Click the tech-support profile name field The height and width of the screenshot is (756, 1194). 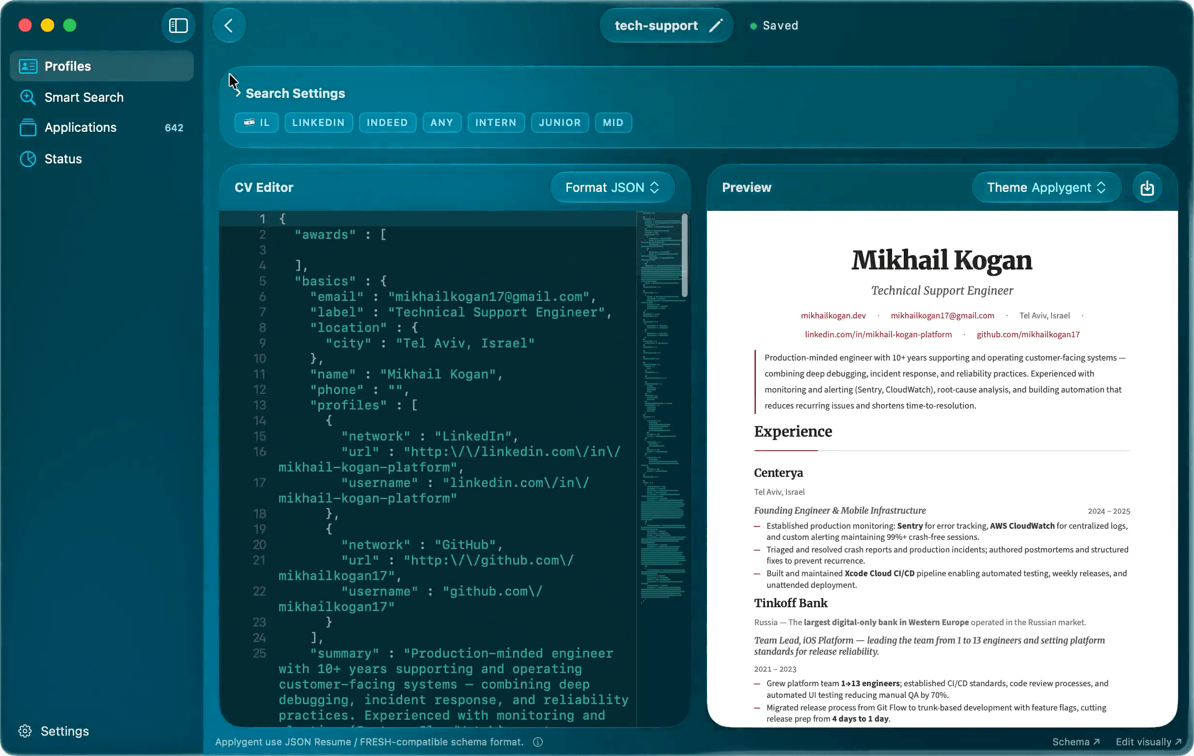click(x=666, y=25)
